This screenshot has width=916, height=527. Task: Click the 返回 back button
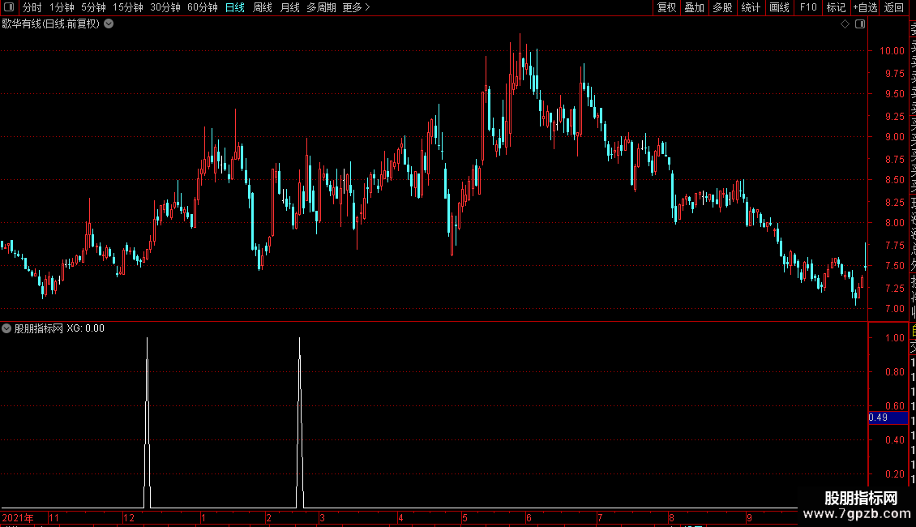(x=894, y=7)
